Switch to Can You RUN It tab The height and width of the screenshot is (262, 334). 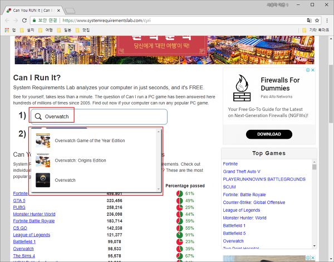pyautogui.click(x=34, y=10)
